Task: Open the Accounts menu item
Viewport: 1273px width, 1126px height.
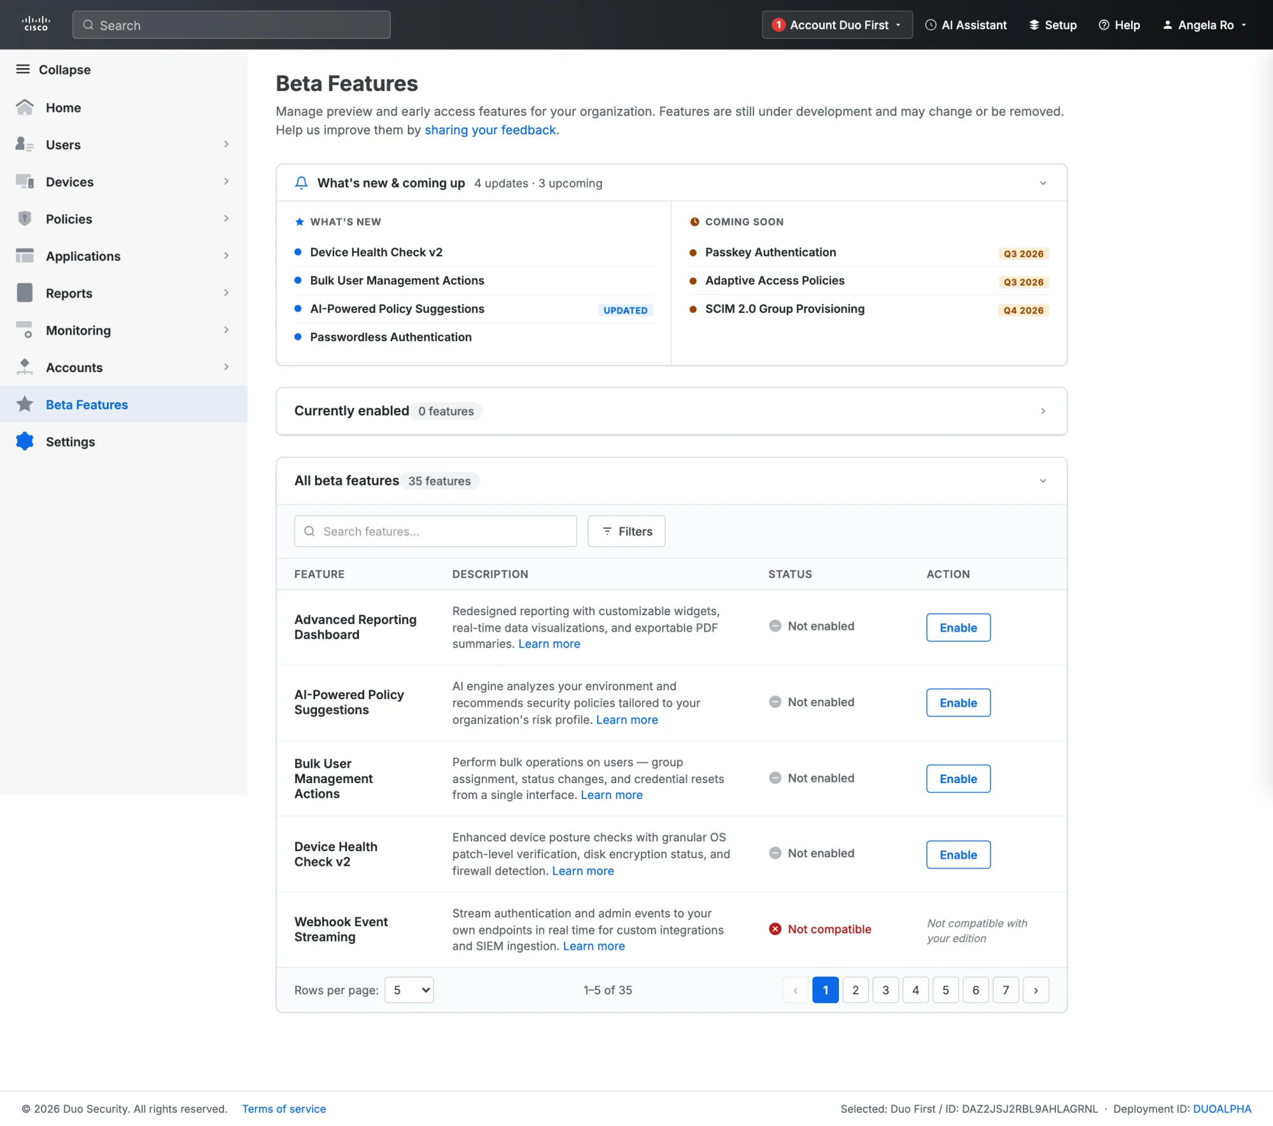Action: pos(123,367)
